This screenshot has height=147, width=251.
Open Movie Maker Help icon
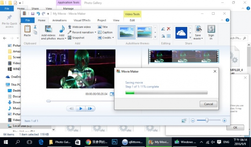pyautogui.click(x=227, y=20)
